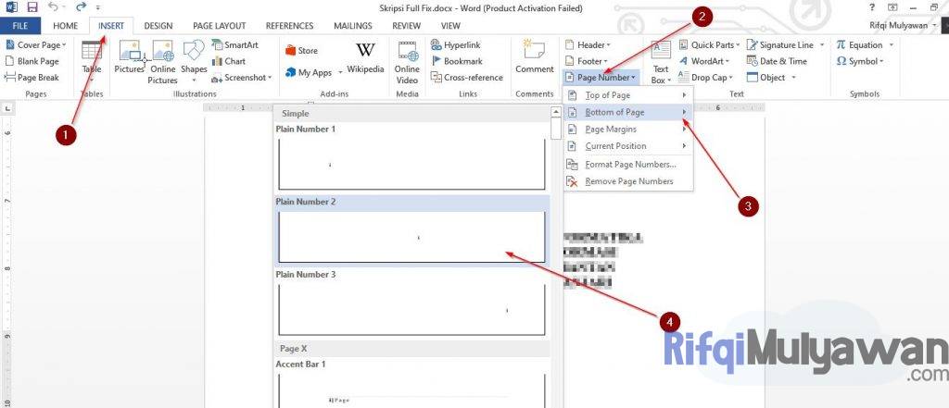This screenshot has width=949, height=408.
Task: Switch to the DESIGN tab
Action: pos(158,26)
